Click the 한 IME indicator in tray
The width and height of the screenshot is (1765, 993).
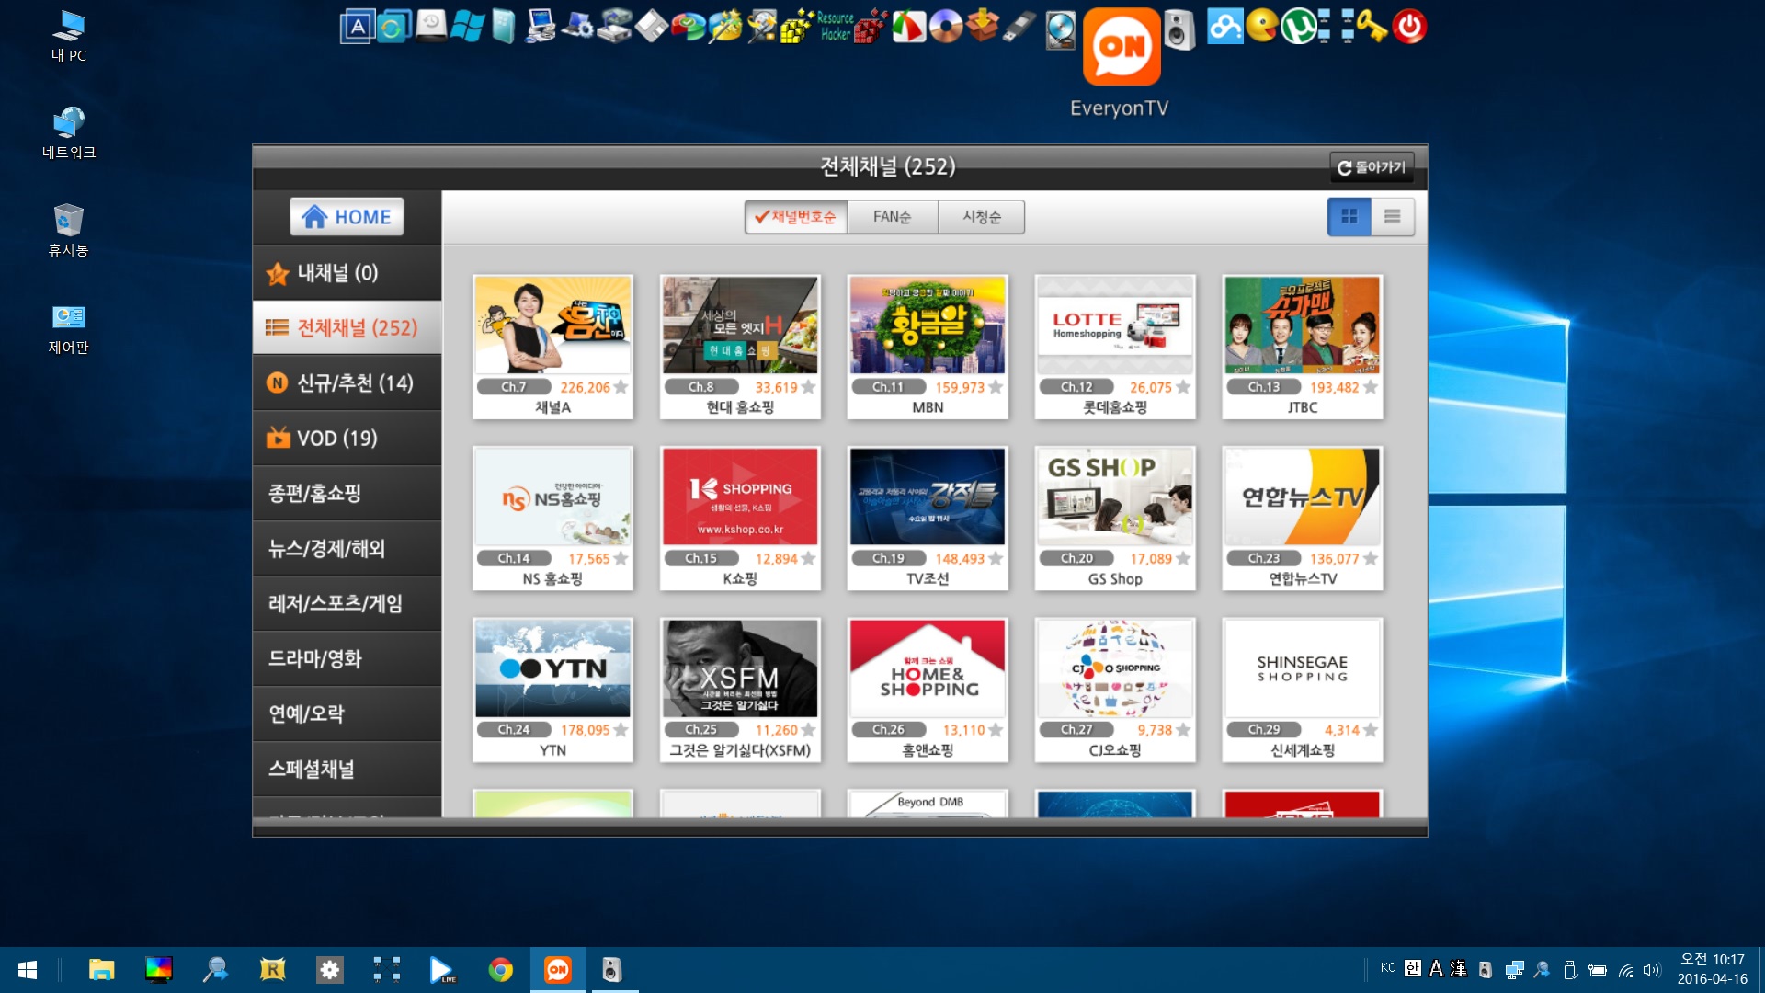coord(1413,968)
